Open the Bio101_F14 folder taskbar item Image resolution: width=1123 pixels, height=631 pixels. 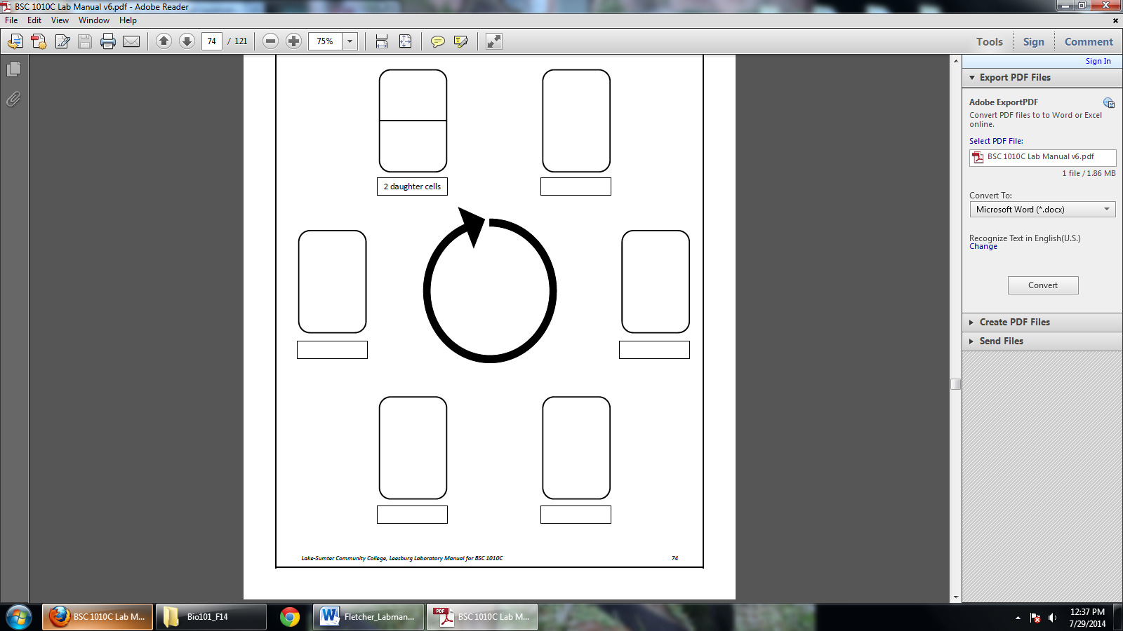[211, 617]
